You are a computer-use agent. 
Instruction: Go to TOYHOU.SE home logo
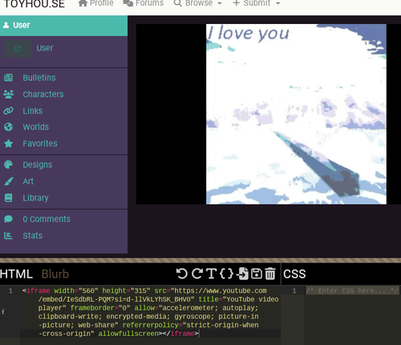[34, 3]
